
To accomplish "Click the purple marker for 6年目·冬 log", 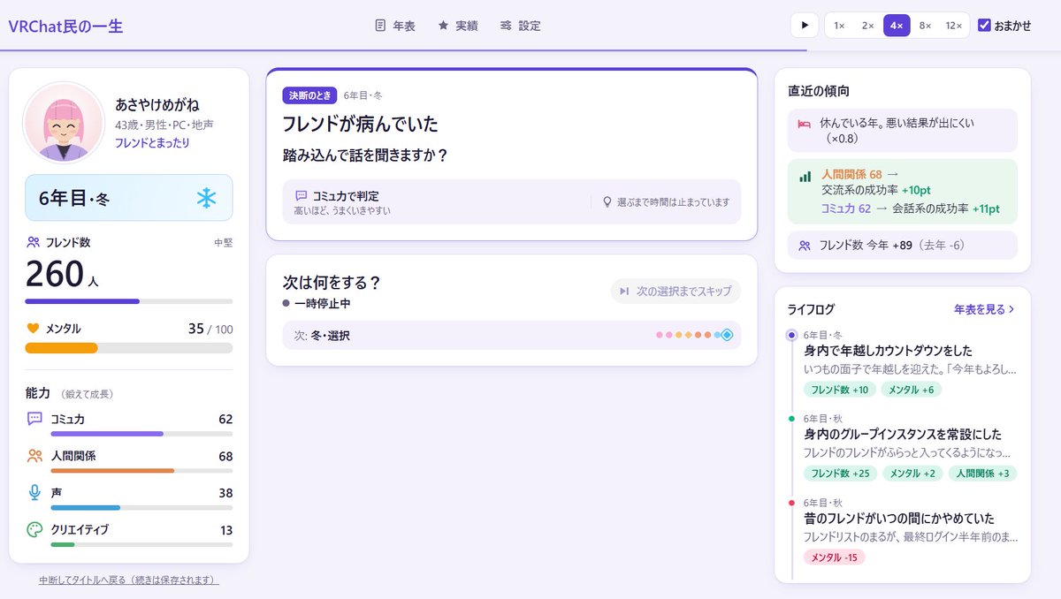I will 792,335.
